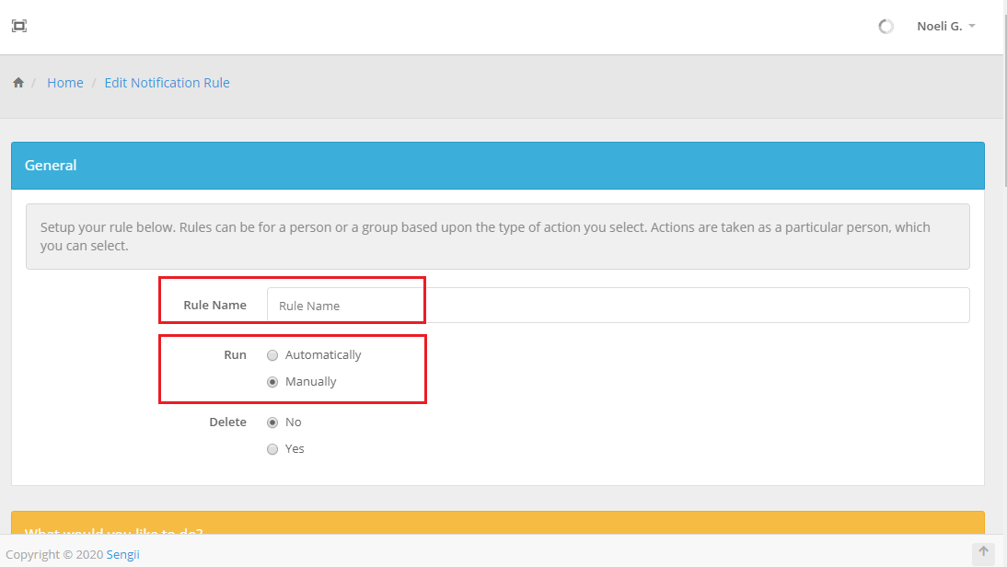
Task: Click the home icon in the breadcrumb
Action: (18, 83)
